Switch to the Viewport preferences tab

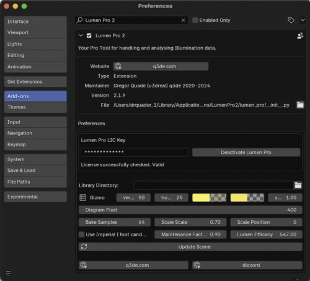35,32
